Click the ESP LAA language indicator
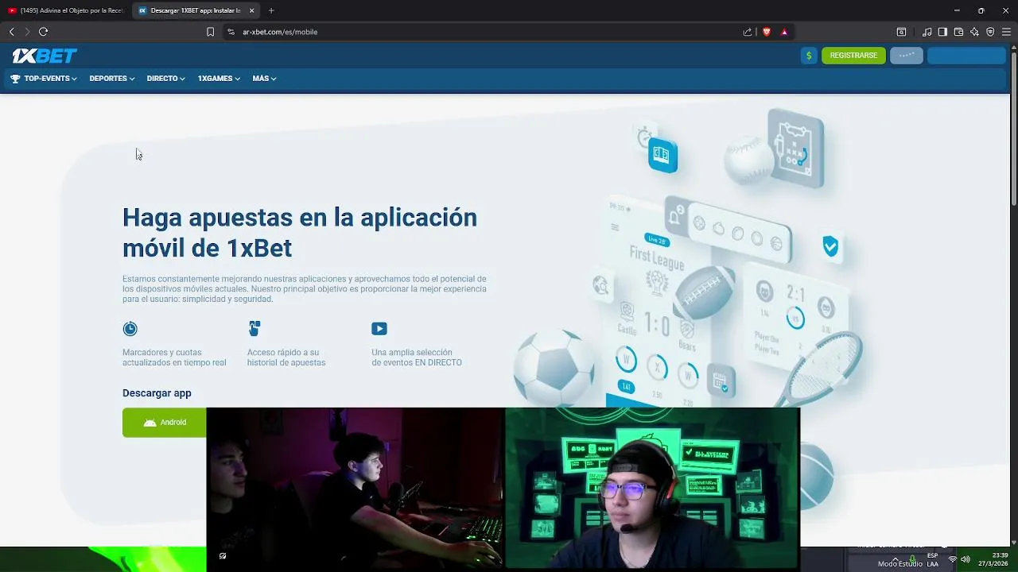The image size is (1018, 572). click(x=932, y=559)
